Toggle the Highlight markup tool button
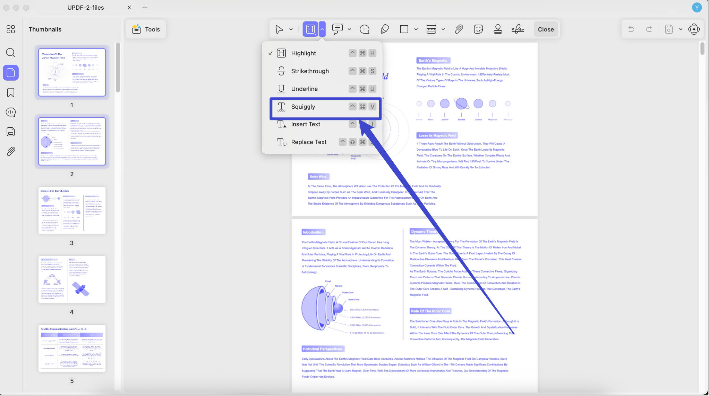Image resolution: width=709 pixels, height=396 pixels. click(x=310, y=29)
